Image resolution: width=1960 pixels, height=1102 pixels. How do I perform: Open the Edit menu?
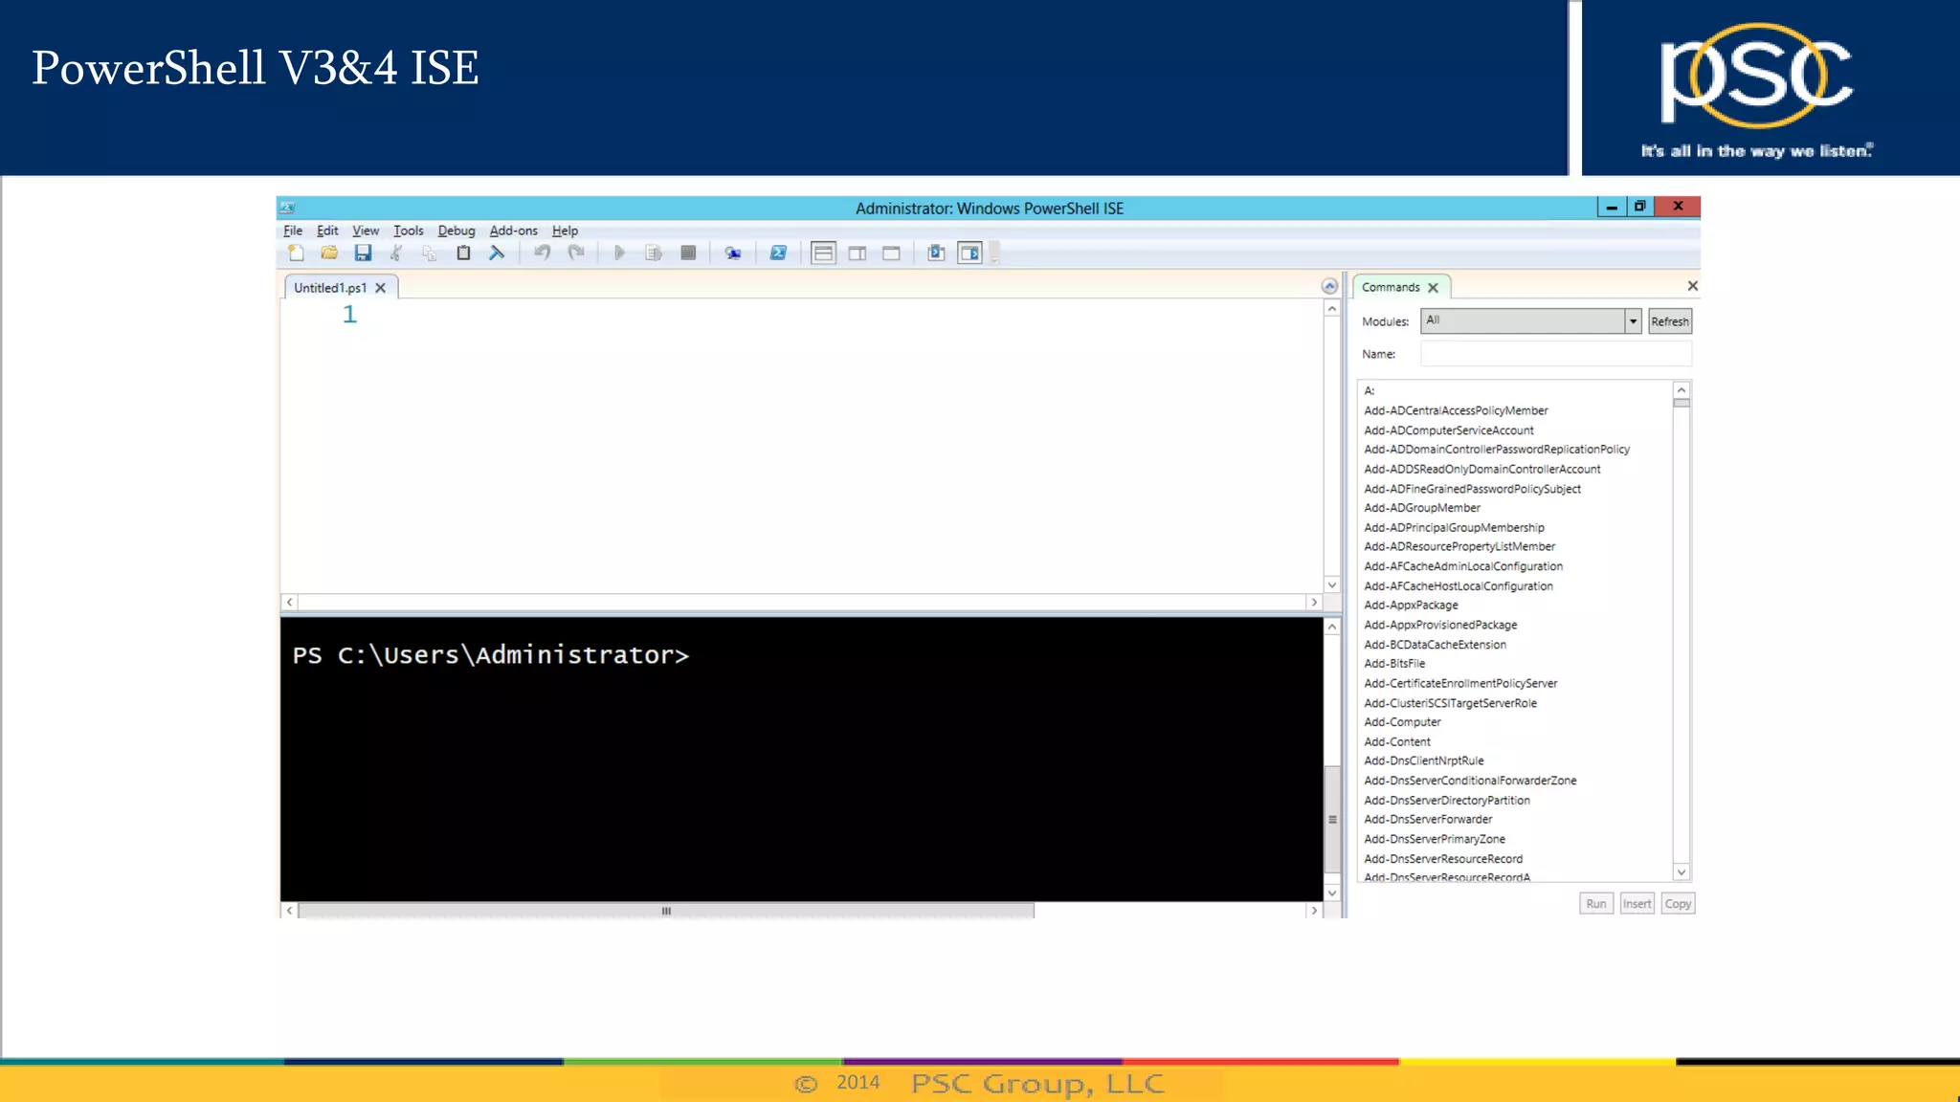click(x=327, y=231)
